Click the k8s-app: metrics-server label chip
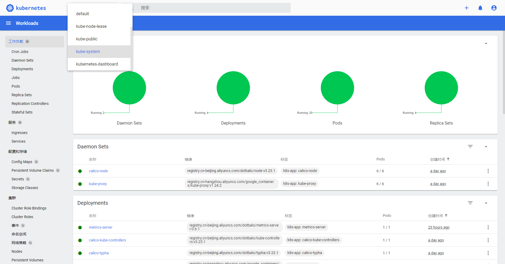 pos(306,227)
